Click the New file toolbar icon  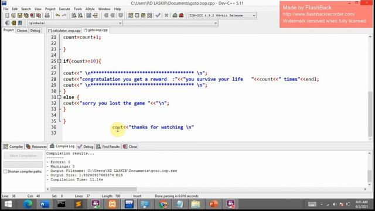7,15
